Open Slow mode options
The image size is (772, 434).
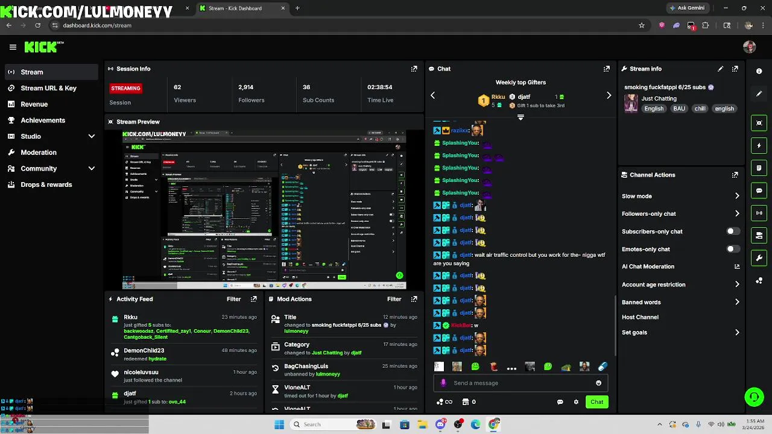680,196
